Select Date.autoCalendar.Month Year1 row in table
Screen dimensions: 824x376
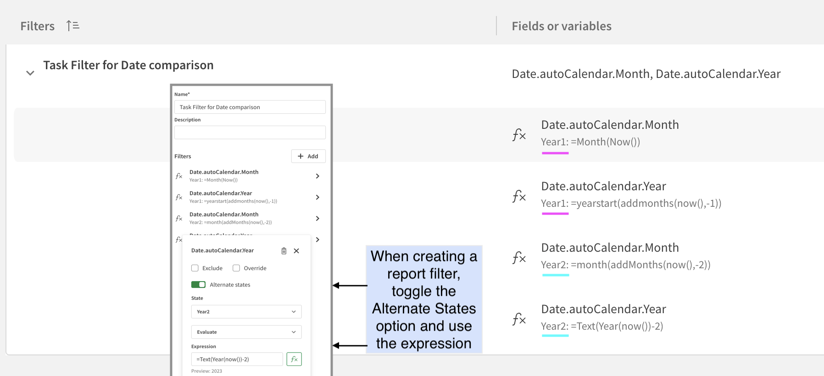click(x=419, y=135)
